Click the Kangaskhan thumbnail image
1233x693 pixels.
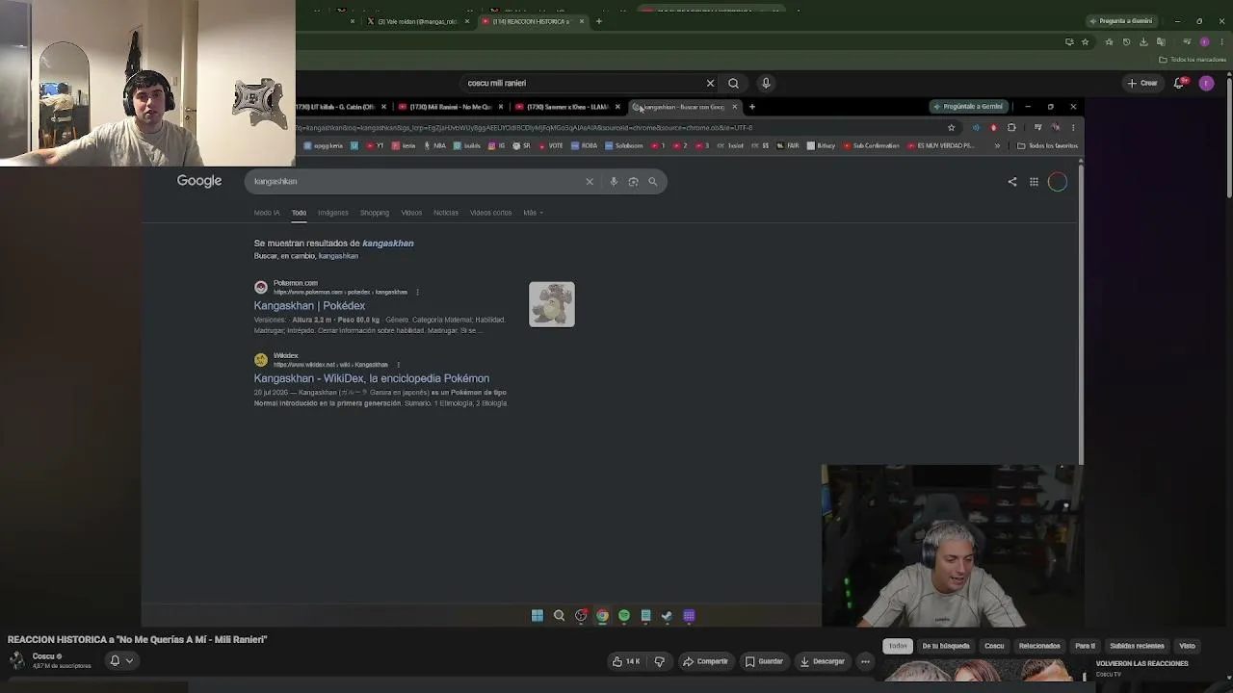click(x=552, y=304)
